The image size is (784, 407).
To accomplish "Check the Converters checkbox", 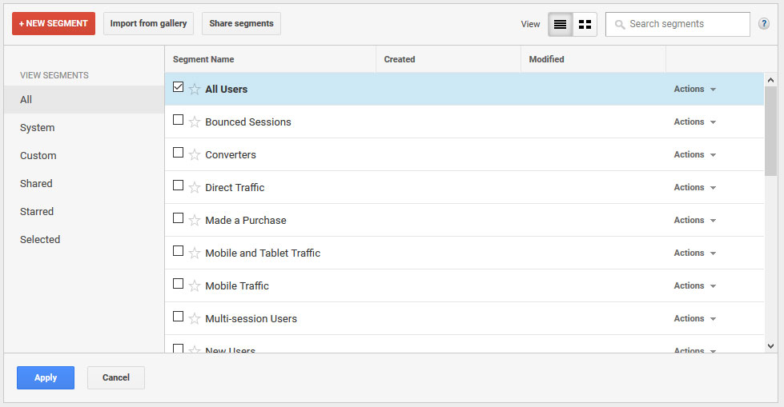I will [x=178, y=152].
